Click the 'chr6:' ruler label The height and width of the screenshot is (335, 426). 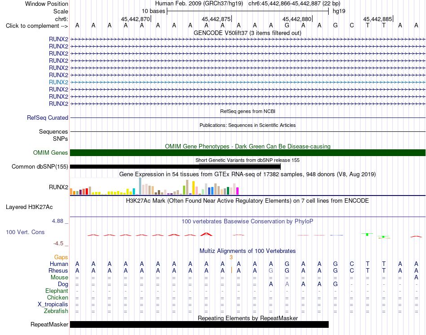[61, 19]
